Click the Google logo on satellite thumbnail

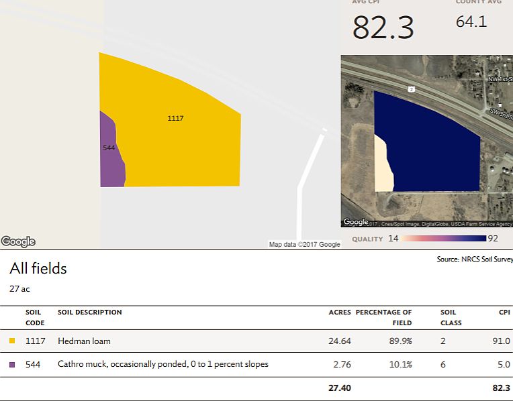tap(356, 222)
